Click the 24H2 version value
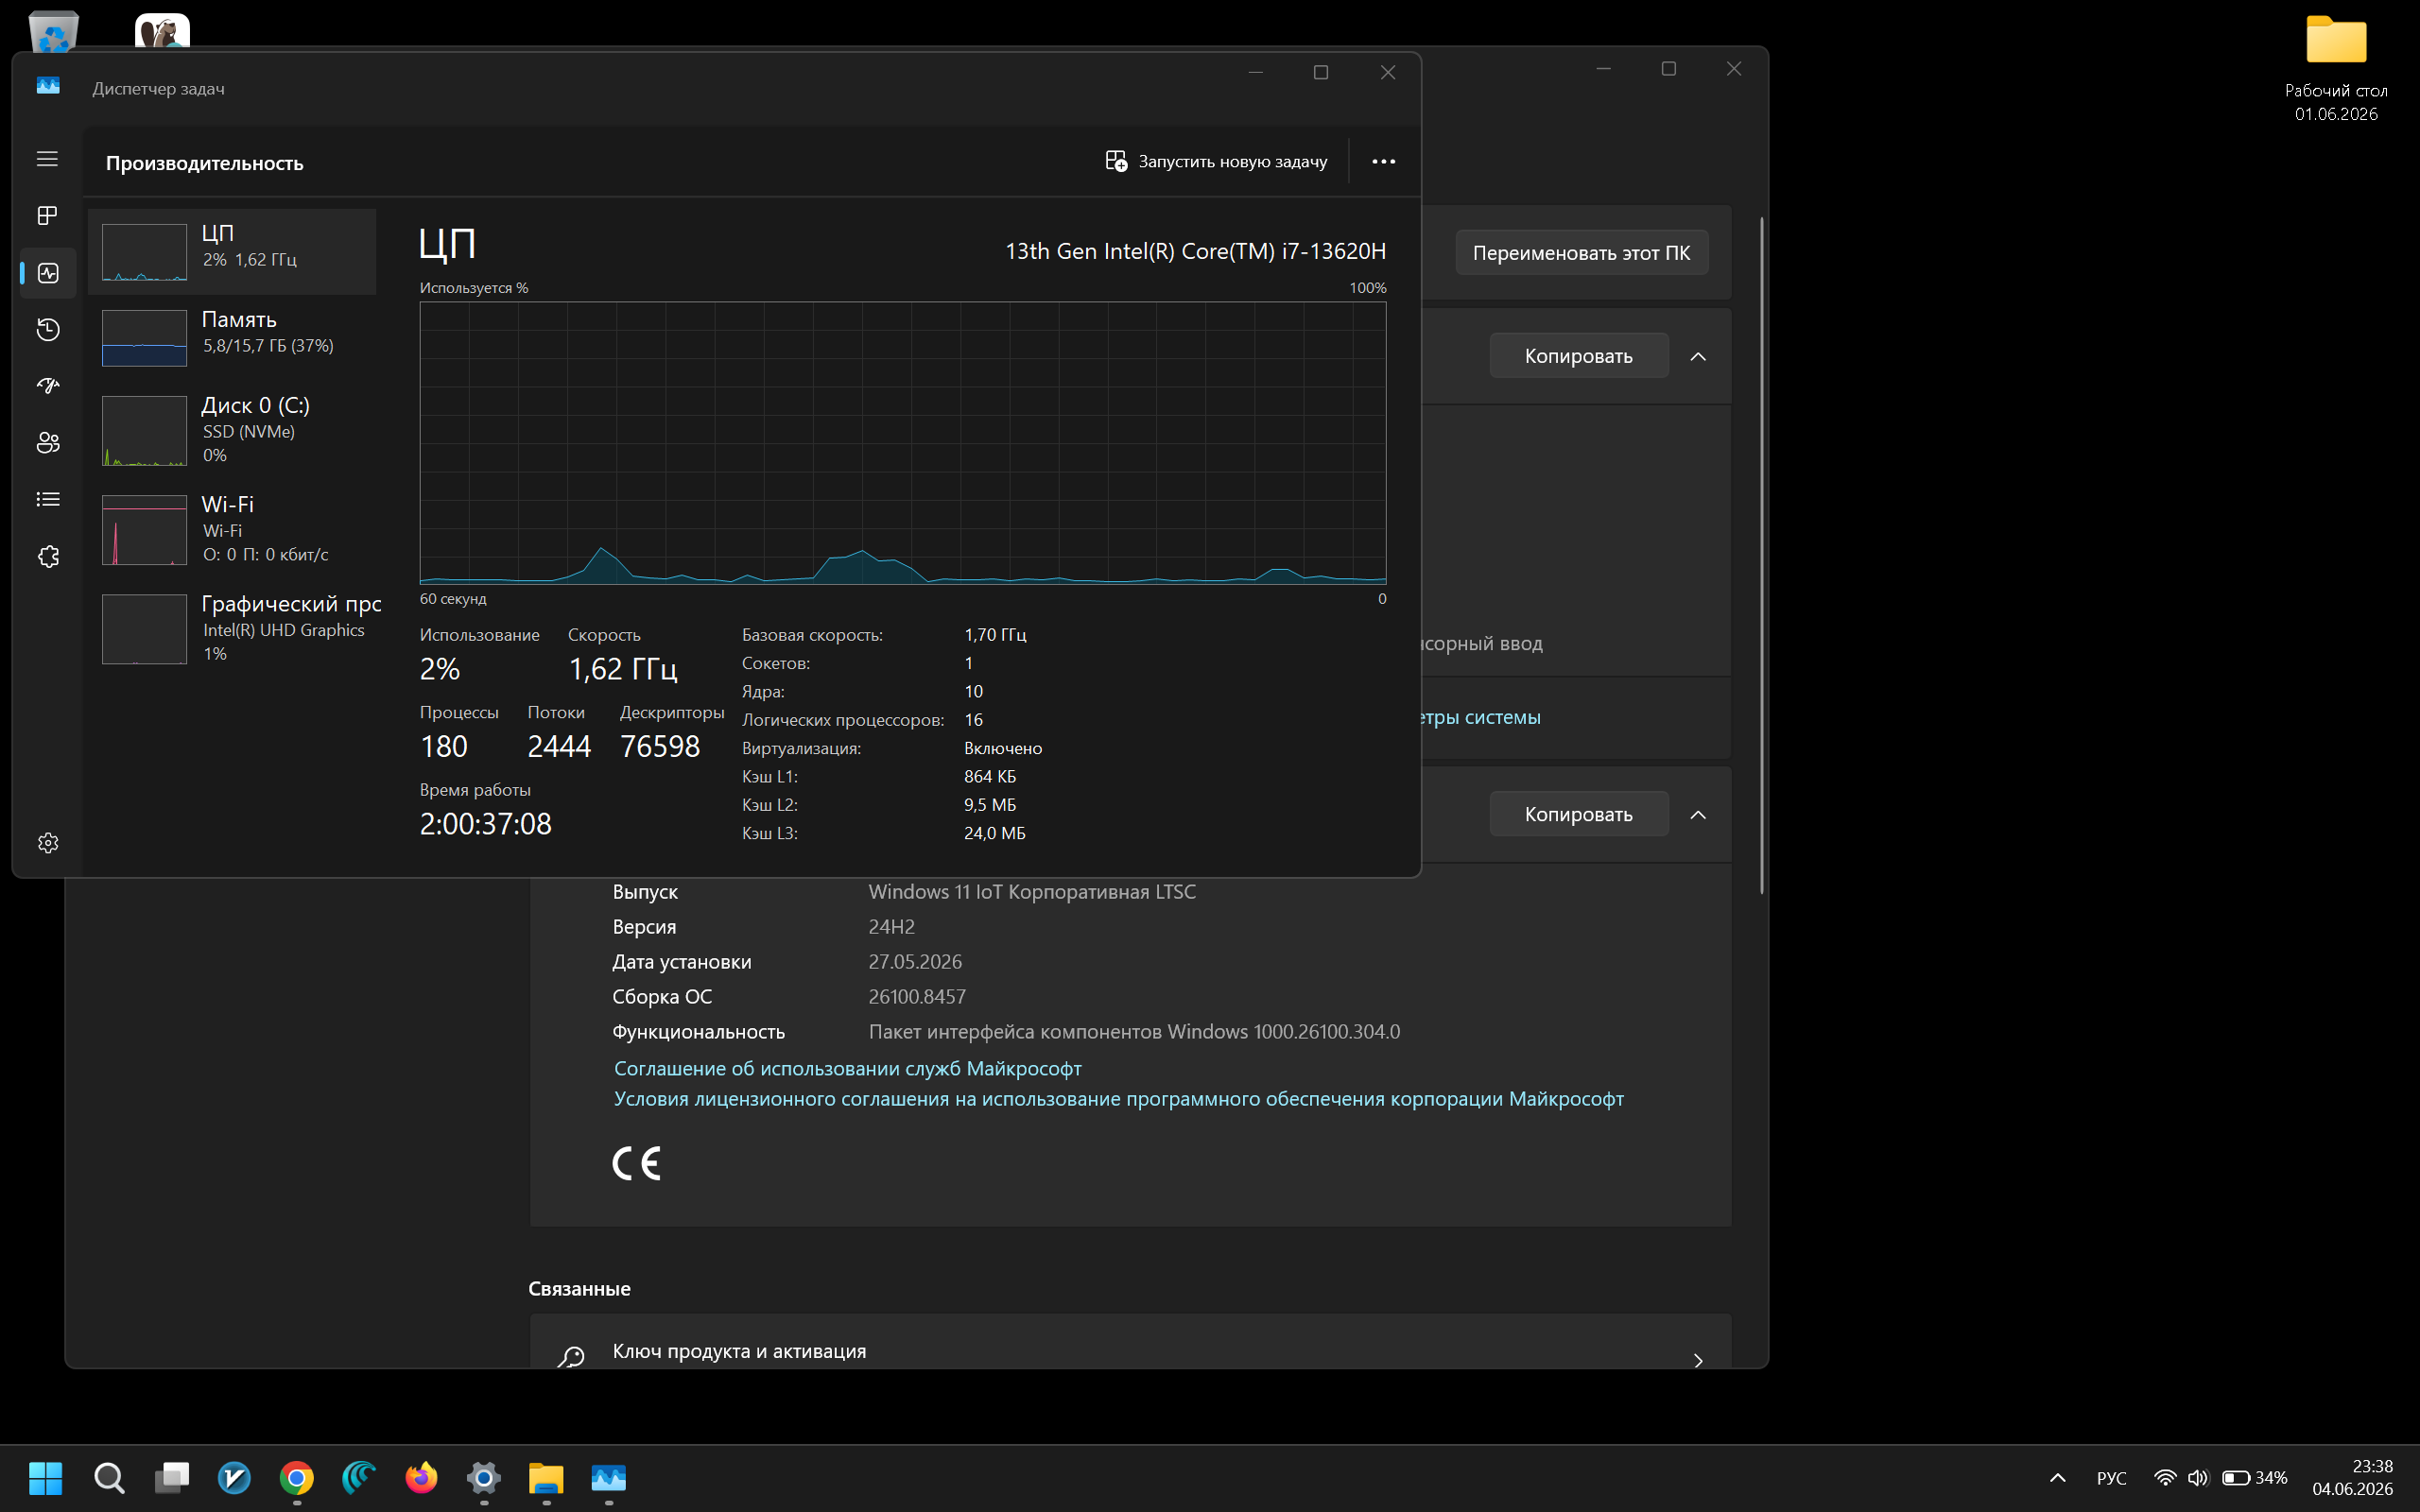Image resolution: width=2420 pixels, height=1512 pixels. tap(891, 926)
